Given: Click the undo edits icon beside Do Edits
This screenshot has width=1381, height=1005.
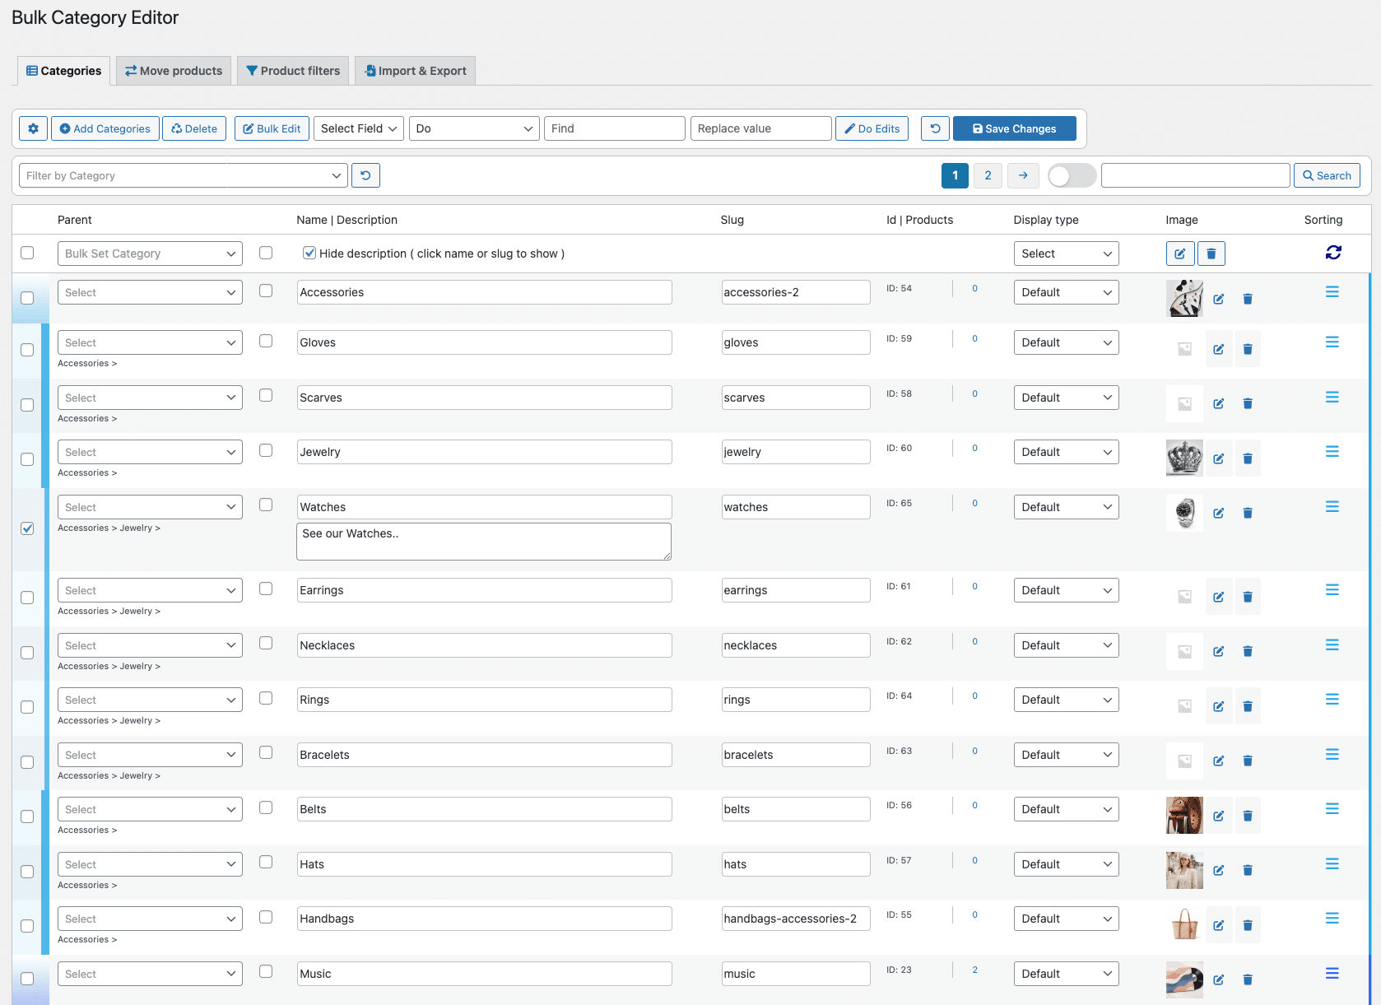Looking at the screenshot, I should pos(935,128).
